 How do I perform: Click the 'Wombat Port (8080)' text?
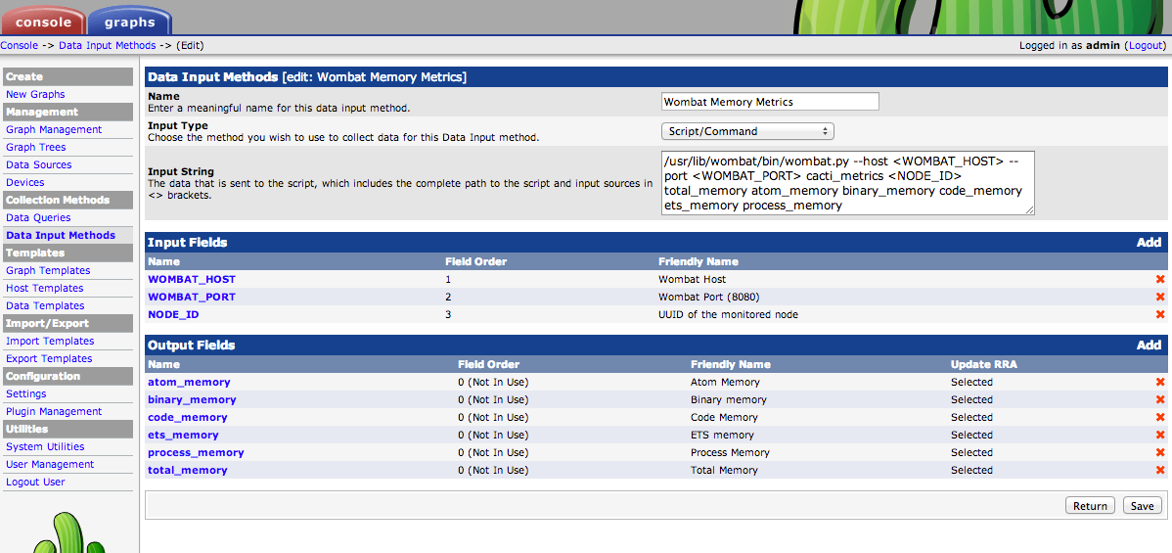click(x=708, y=298)
